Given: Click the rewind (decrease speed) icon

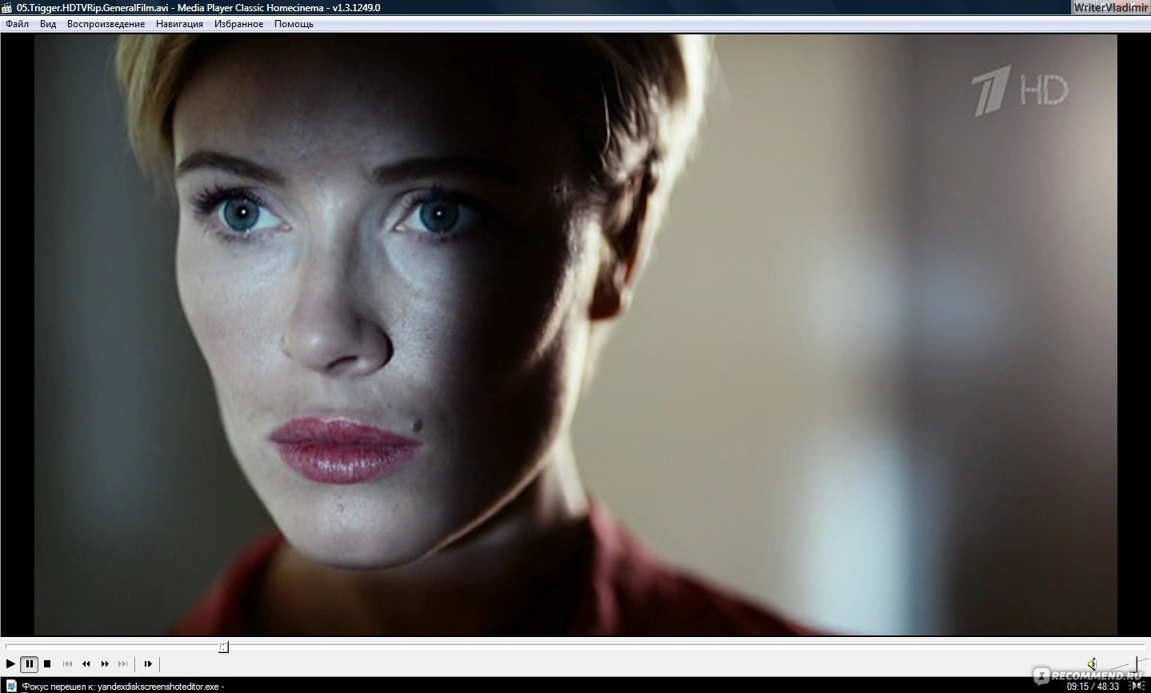Looking at the screenshot, I should click(86, 663).
